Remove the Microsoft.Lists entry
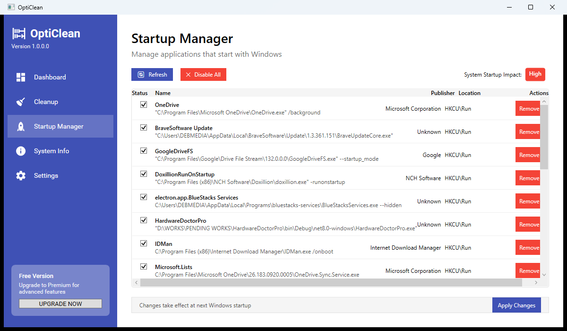This screenshot has width=567, height=331. point(528,271)
